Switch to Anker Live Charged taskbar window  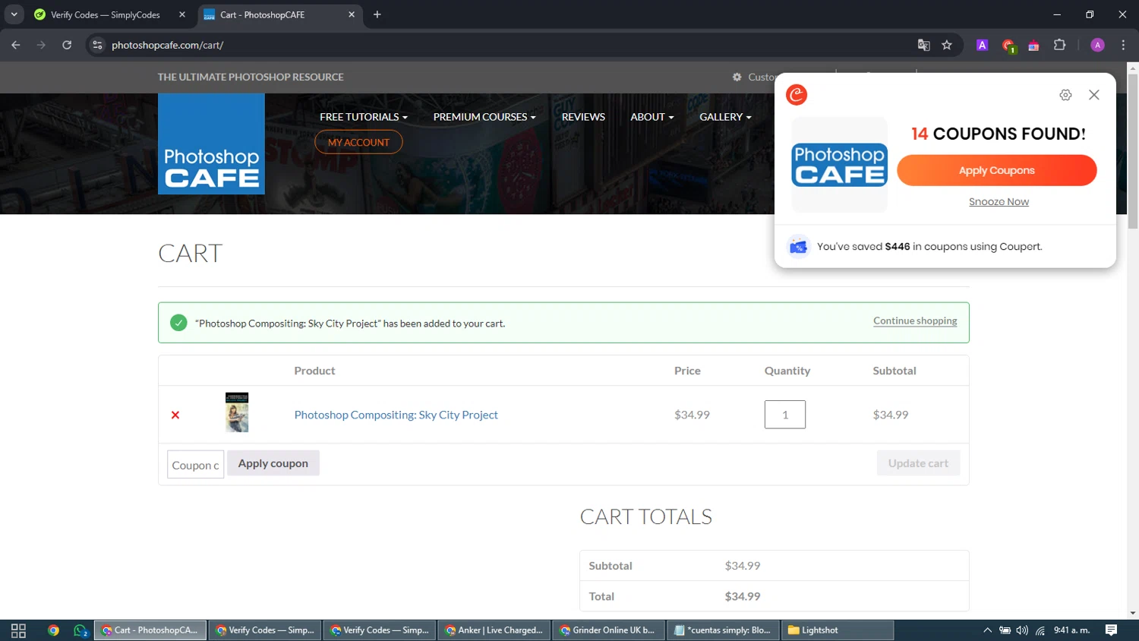494,630
